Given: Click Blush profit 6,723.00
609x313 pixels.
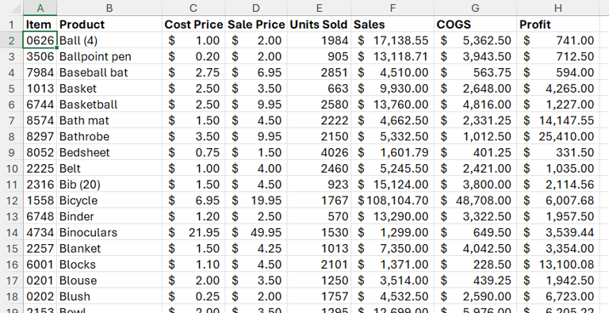Looking at the screenshot, I should [558, 296].
